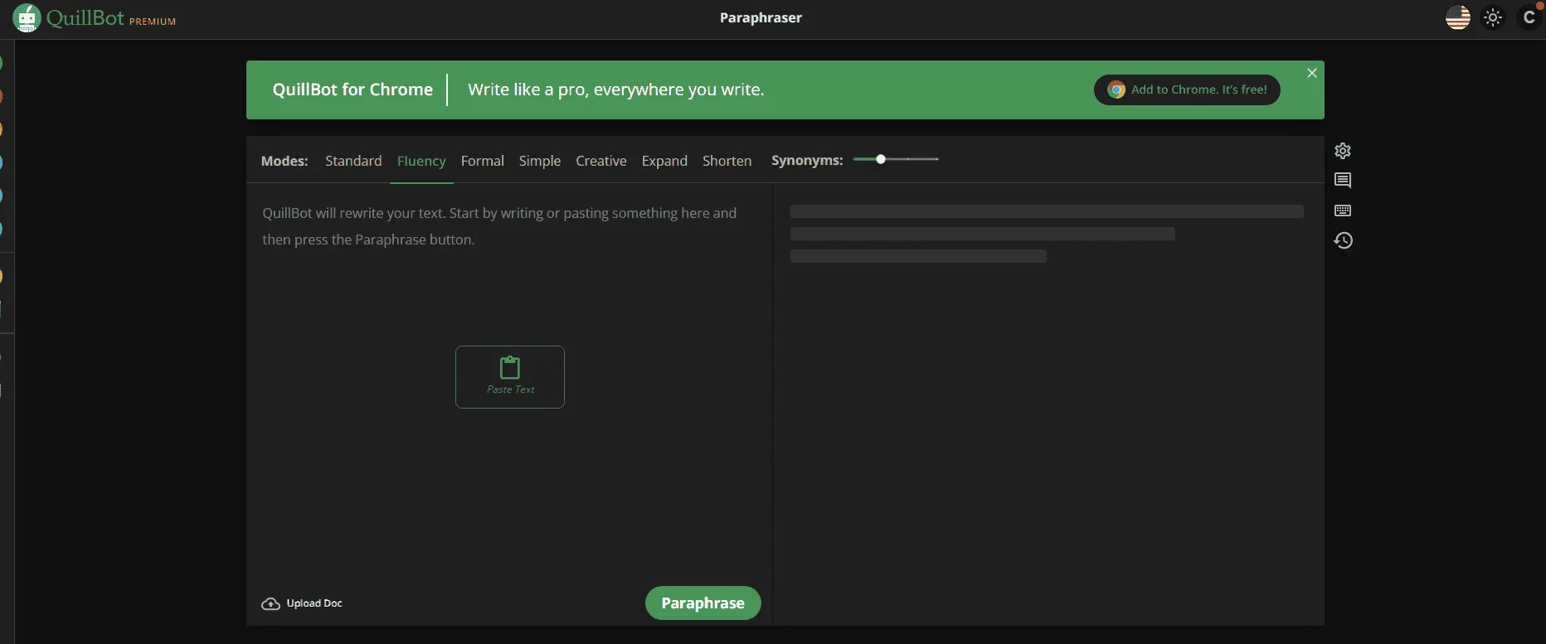Open the account menu avatar 'C'
The height and width of the screenshot is (644, 1546).
(x=1529, y=17)
